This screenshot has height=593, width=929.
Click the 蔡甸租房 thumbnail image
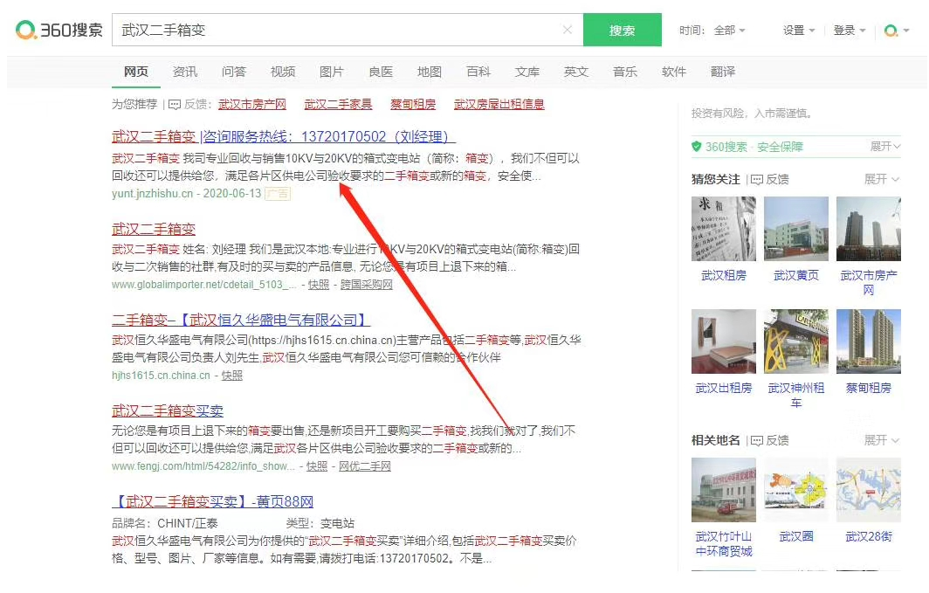click(869, 341)
